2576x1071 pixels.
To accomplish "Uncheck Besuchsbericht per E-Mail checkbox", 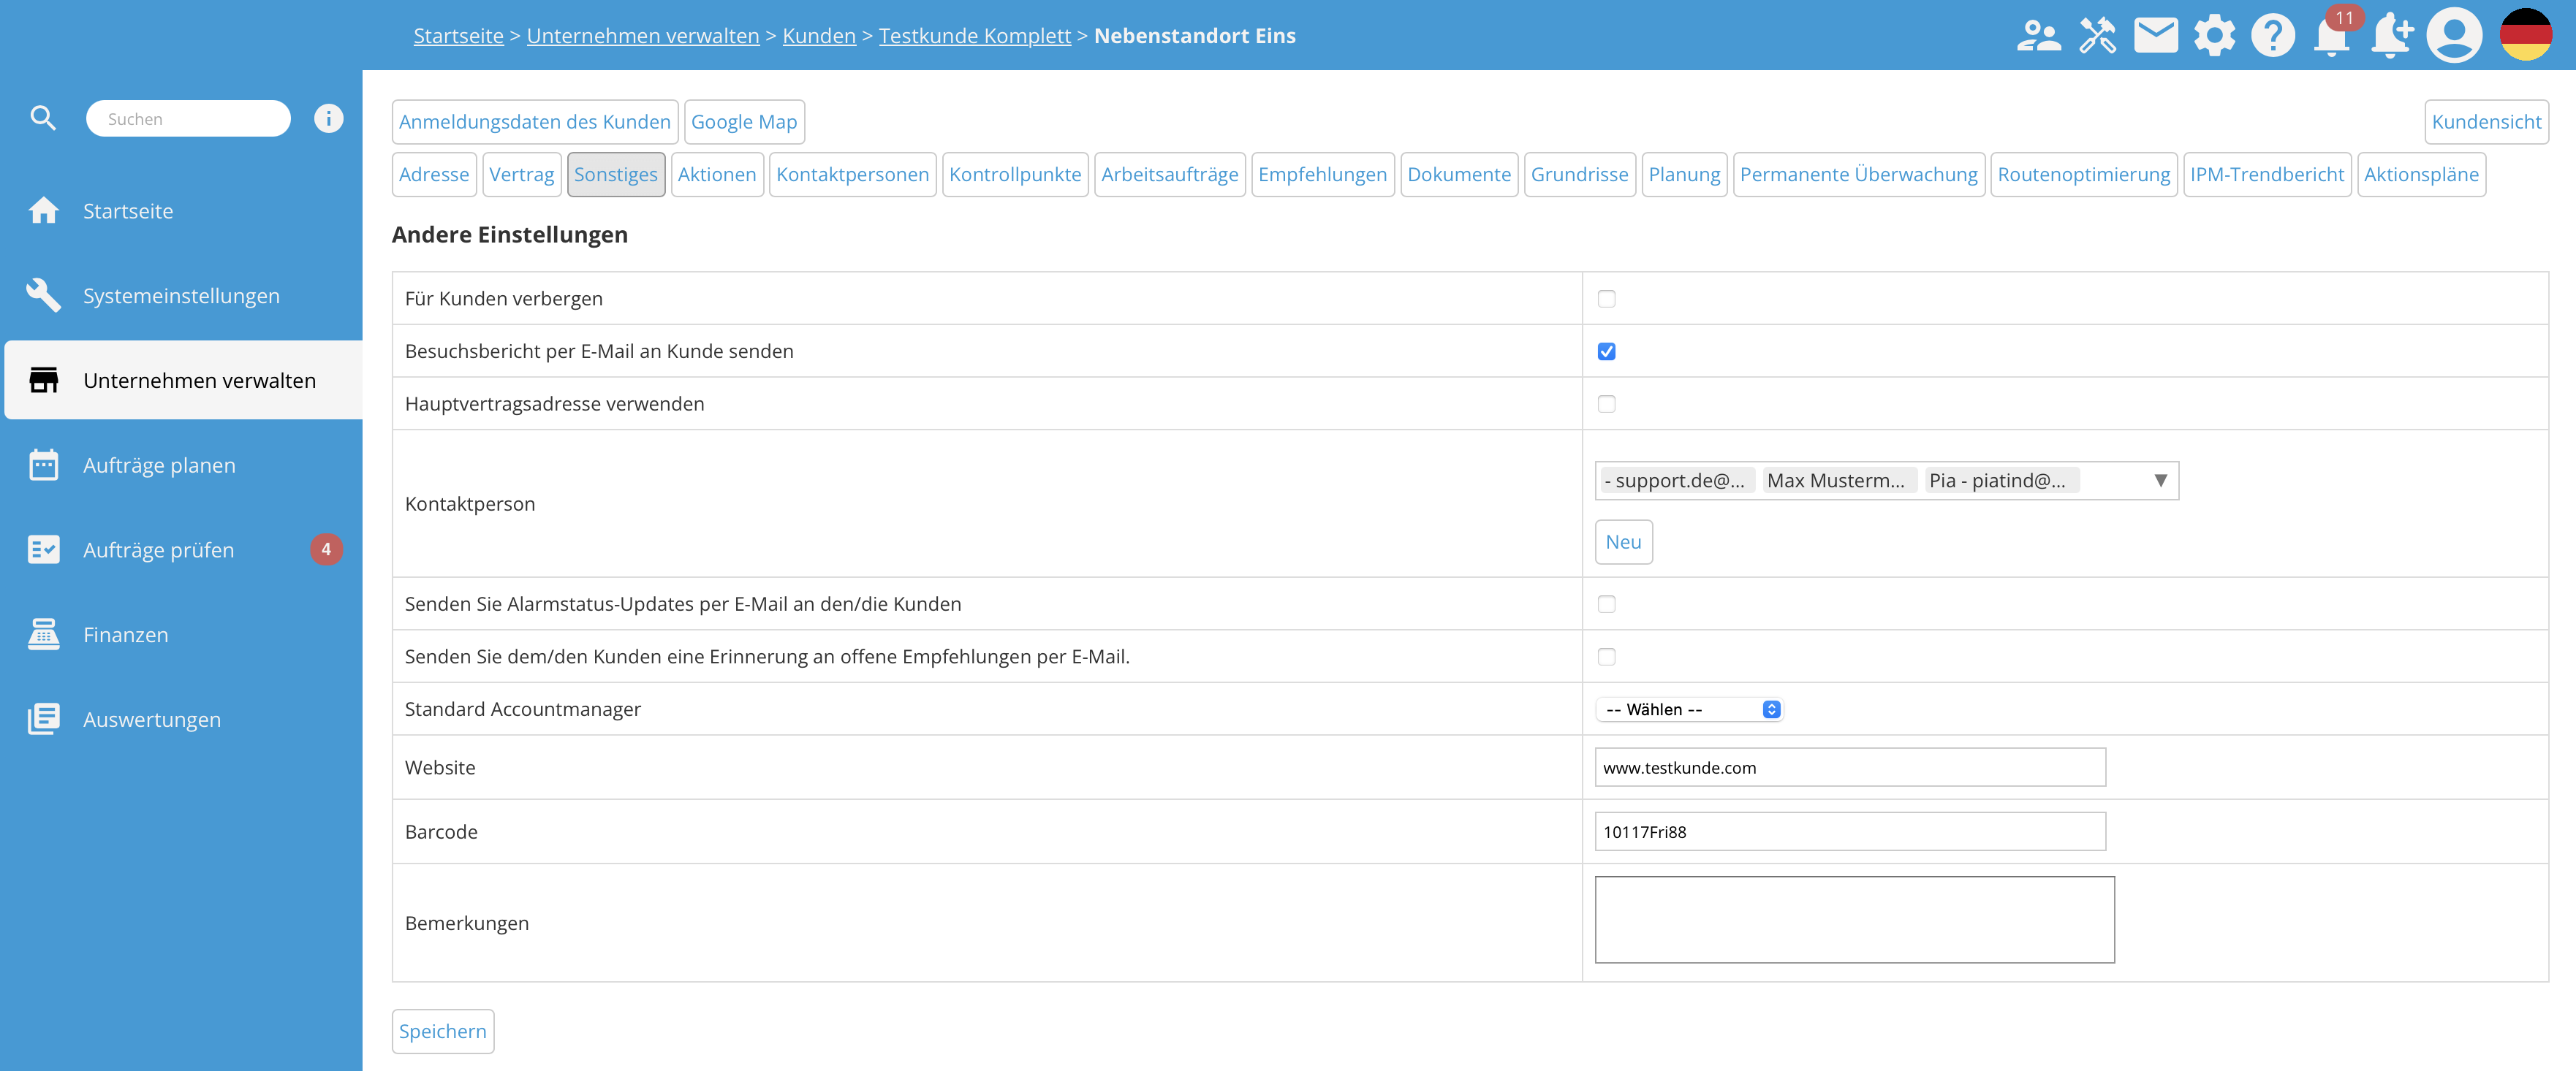I will click(1606, 351).
